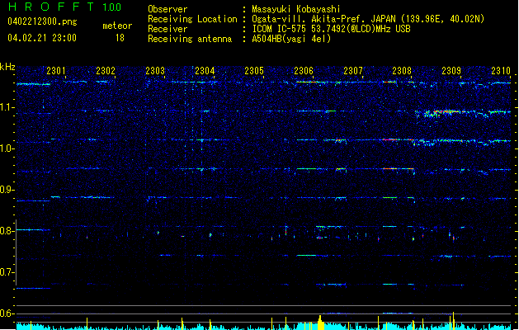Select the file name 0402212300.png
This screenshot has width=519, height=330.
(x=42, y=21)
